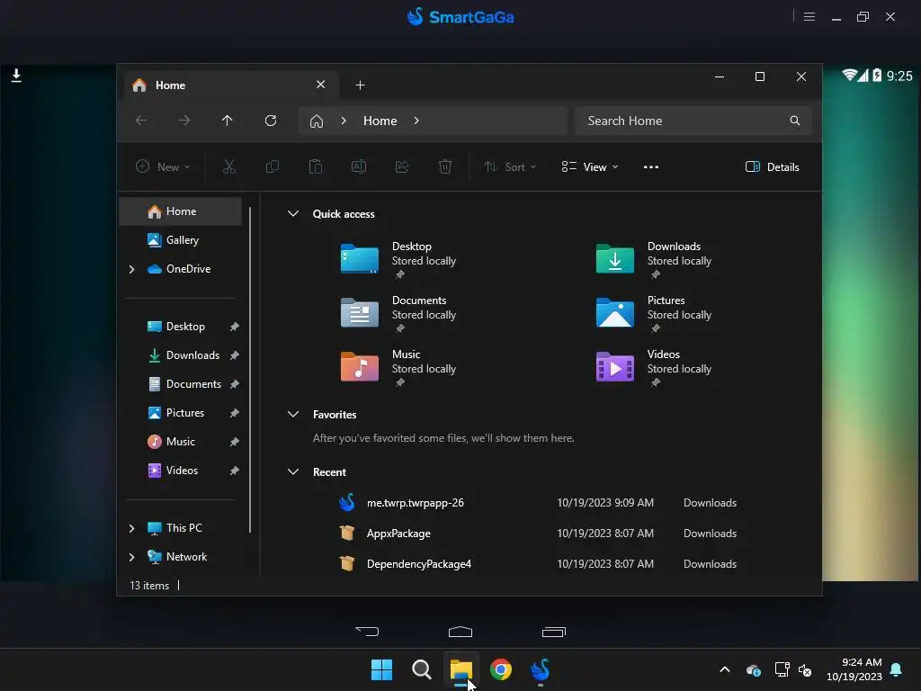921x691 pixels.
Task: Open the Pictures folder tile in Quick access
Action: coord(655,313)
